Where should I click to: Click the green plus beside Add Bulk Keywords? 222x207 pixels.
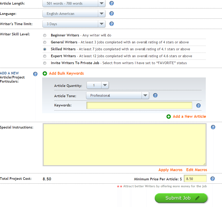[x=45, y=73]
